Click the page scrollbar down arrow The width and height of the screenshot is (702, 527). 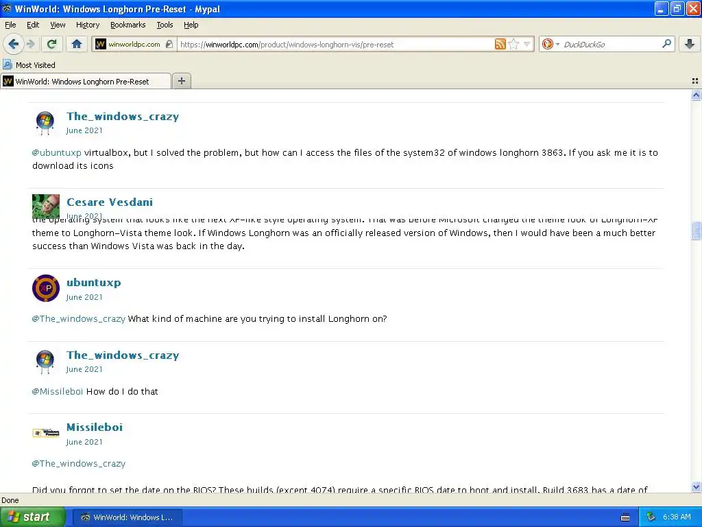pyautogui.click(x=696, y=487)
